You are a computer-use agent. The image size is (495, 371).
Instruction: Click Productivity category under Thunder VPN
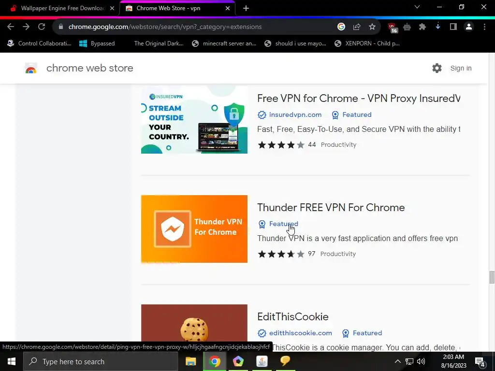pos(338,254)
